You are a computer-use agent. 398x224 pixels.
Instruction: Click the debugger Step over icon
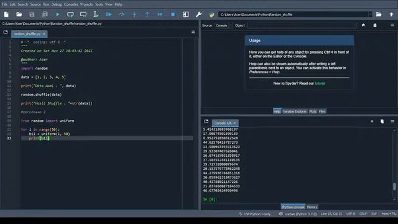[x=122, y=14]
